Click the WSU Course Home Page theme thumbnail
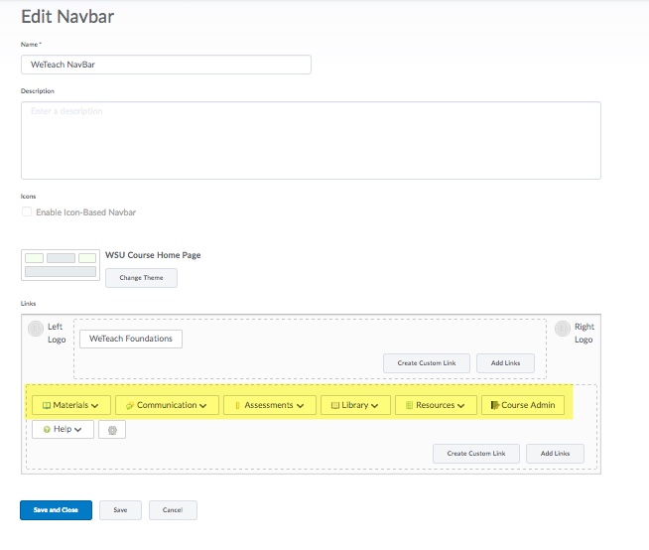 click(61, 265)
